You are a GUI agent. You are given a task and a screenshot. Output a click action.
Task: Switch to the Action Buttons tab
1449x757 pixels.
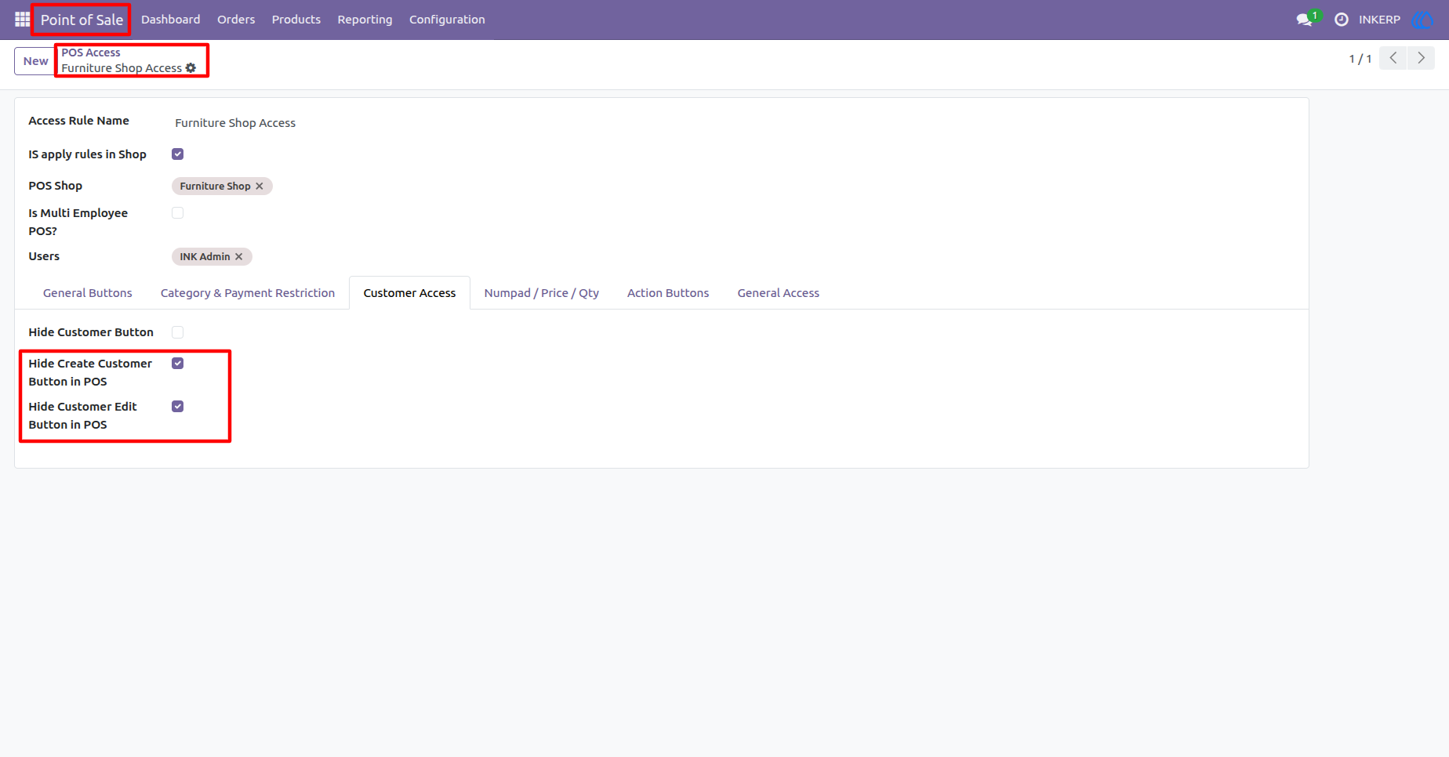point(668,293)
